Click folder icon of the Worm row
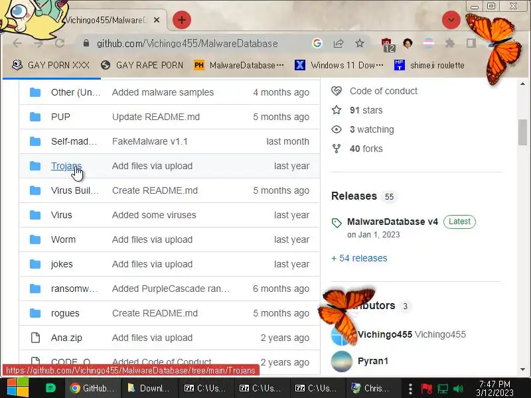531x398 pixels. pyautogui.click(x=35, y=239)
